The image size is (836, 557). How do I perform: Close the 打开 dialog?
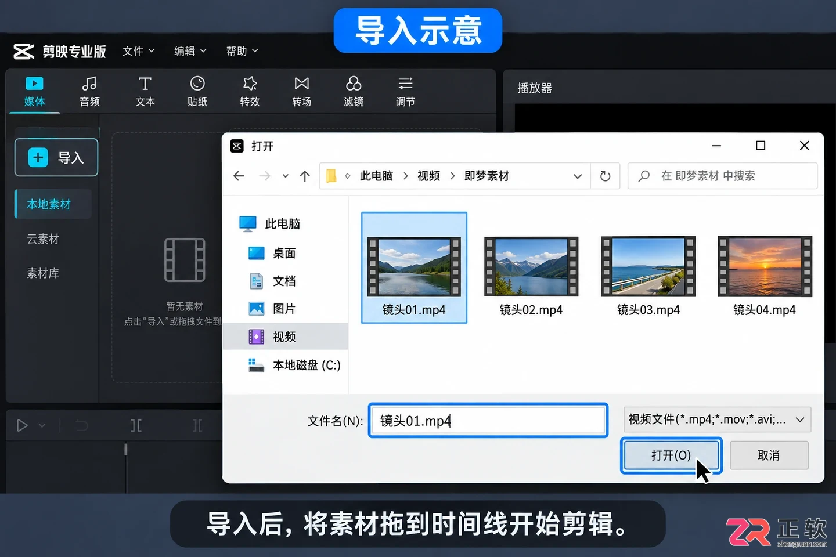[x=805, y=146]
